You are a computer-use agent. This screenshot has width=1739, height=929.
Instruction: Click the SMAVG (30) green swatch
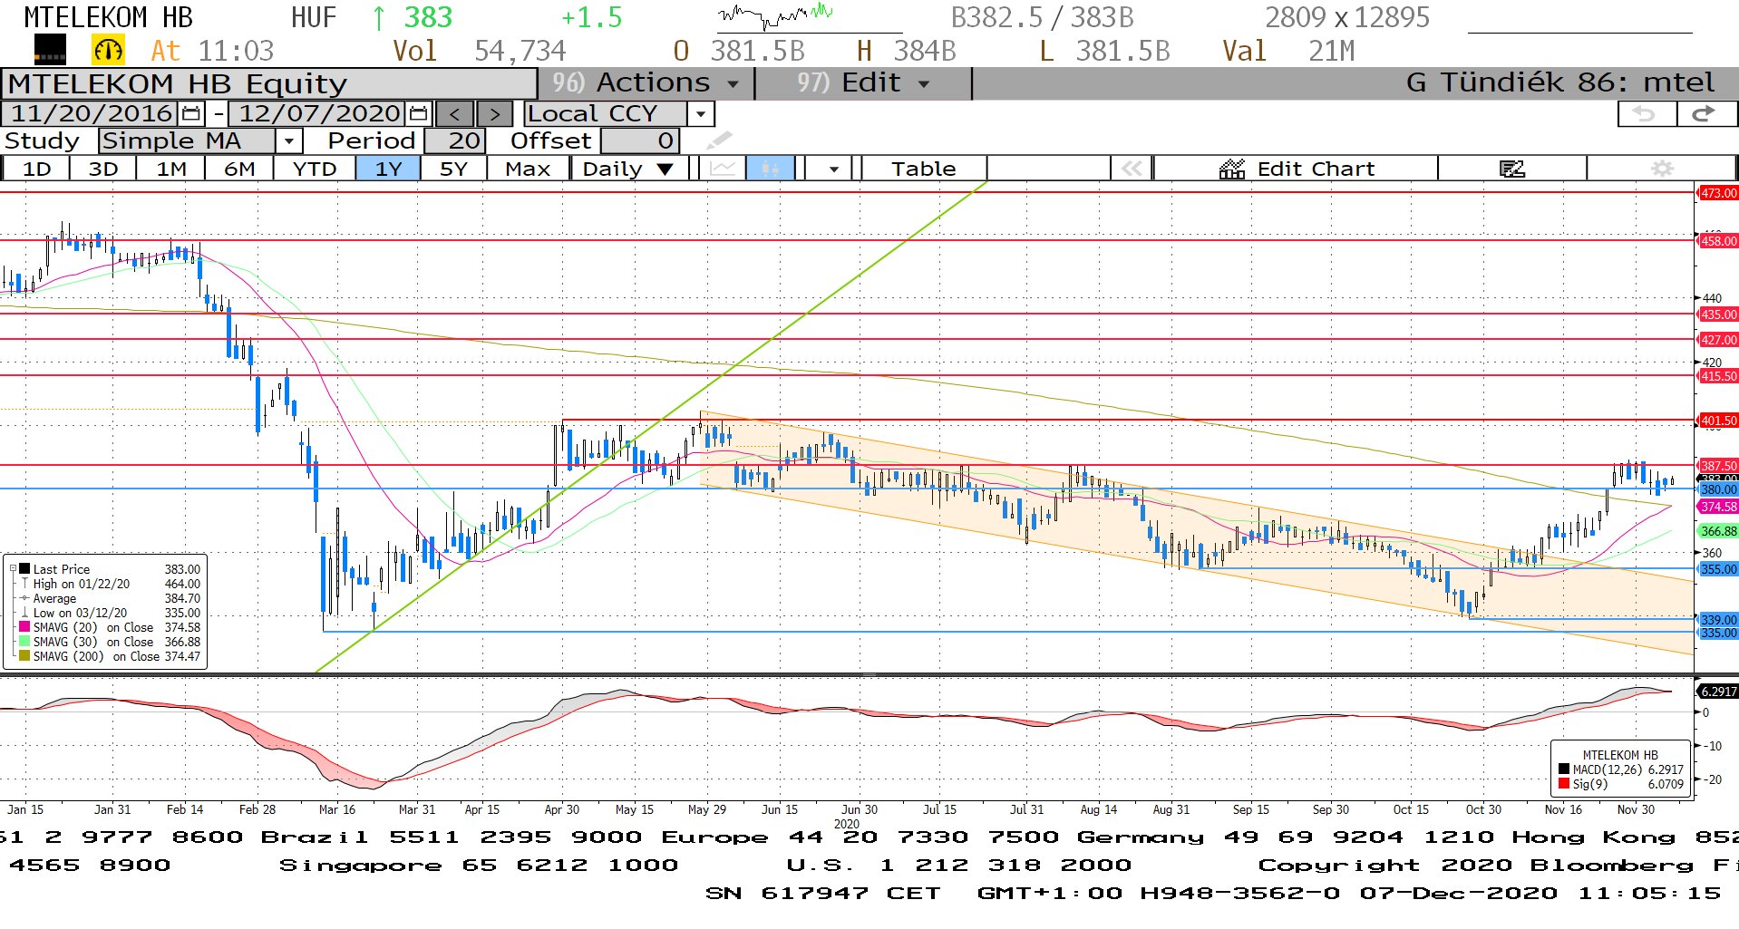(x=24, y=642)
